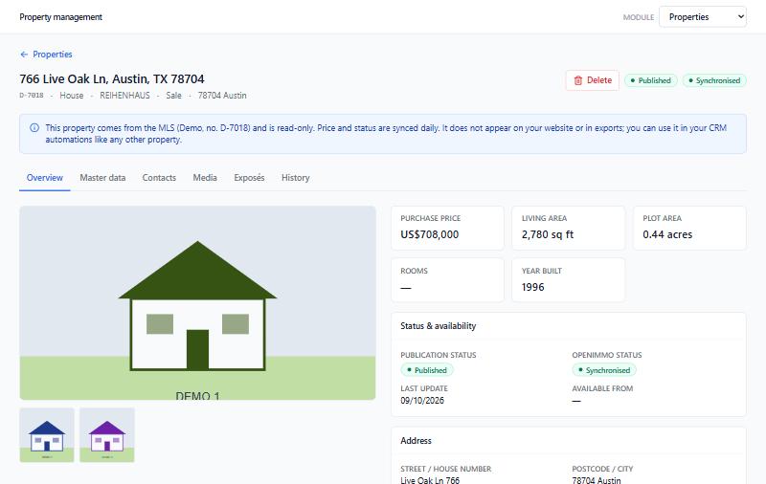
Task: Click the back arrow icon beside Properties
Action: (24, 55)
